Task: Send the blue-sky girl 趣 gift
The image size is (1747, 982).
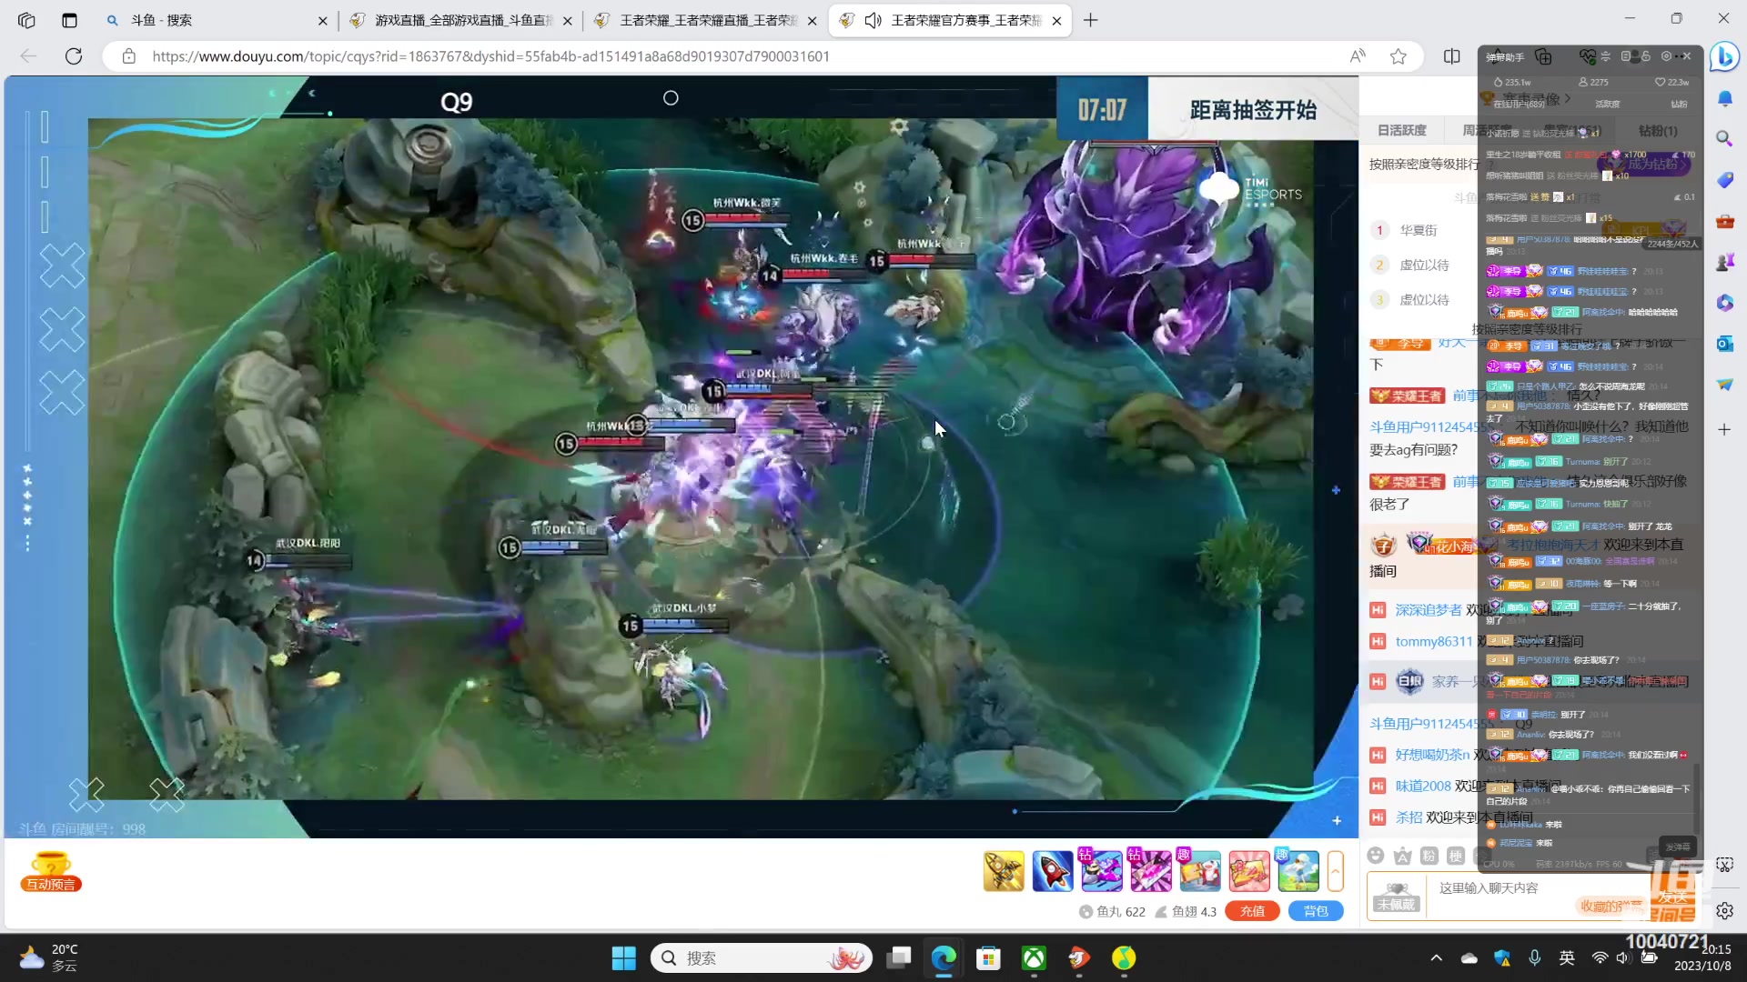Action: 1298,871
